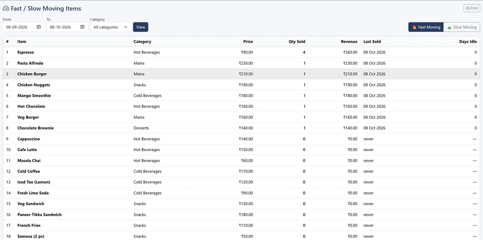Open the From date calendar picker icon
The image size is (483, 240).
39,27
